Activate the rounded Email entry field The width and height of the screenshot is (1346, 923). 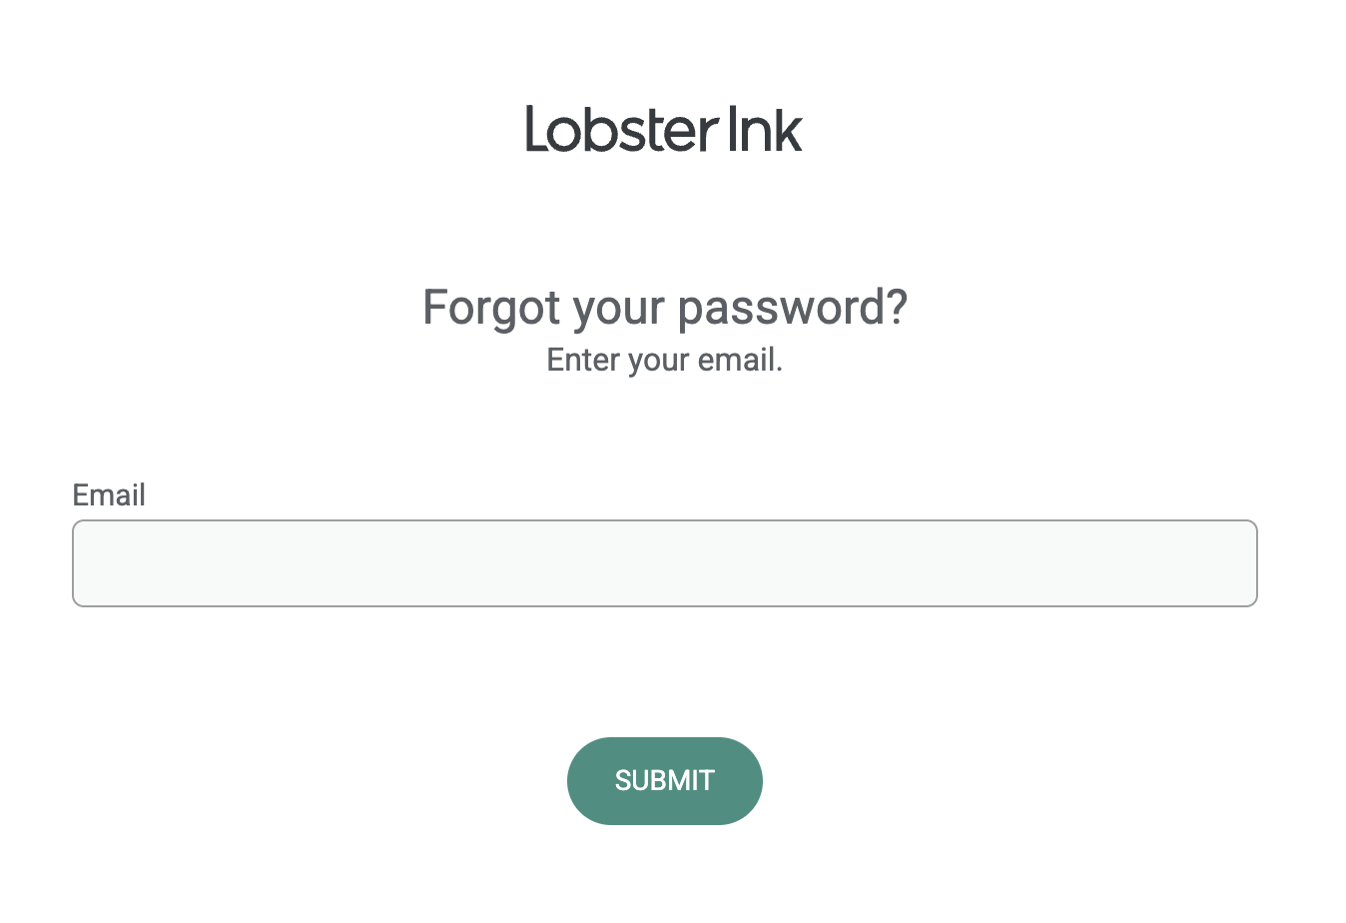click(x=664, y=563)
